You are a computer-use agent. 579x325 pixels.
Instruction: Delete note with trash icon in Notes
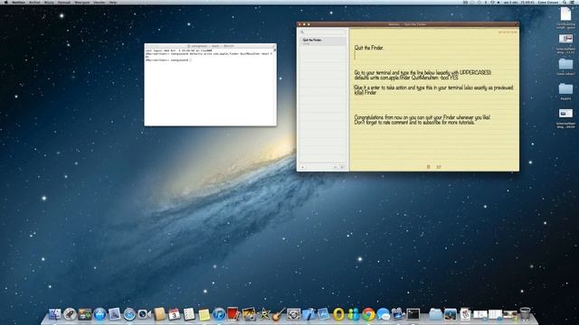[x=428, y=167]
